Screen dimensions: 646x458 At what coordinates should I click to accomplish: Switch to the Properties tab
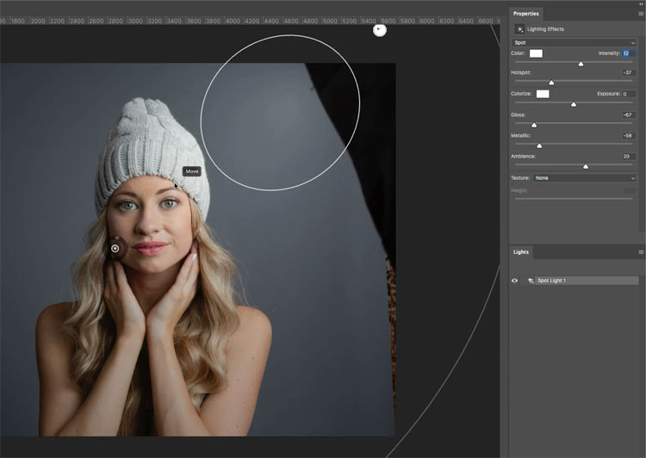525,14
